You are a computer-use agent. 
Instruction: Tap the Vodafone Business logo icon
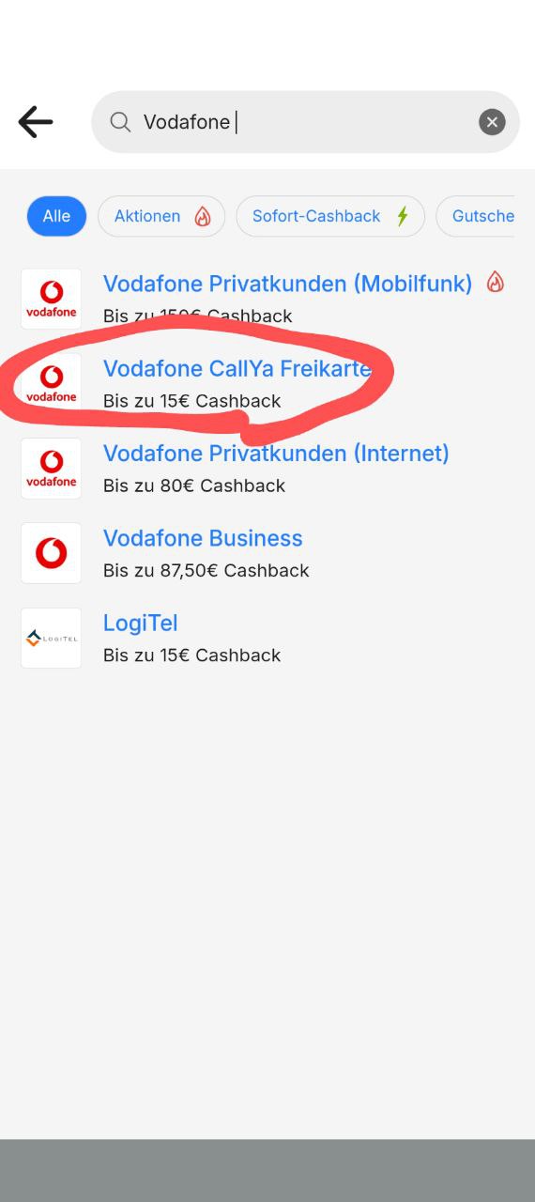(x=52, y=553)
